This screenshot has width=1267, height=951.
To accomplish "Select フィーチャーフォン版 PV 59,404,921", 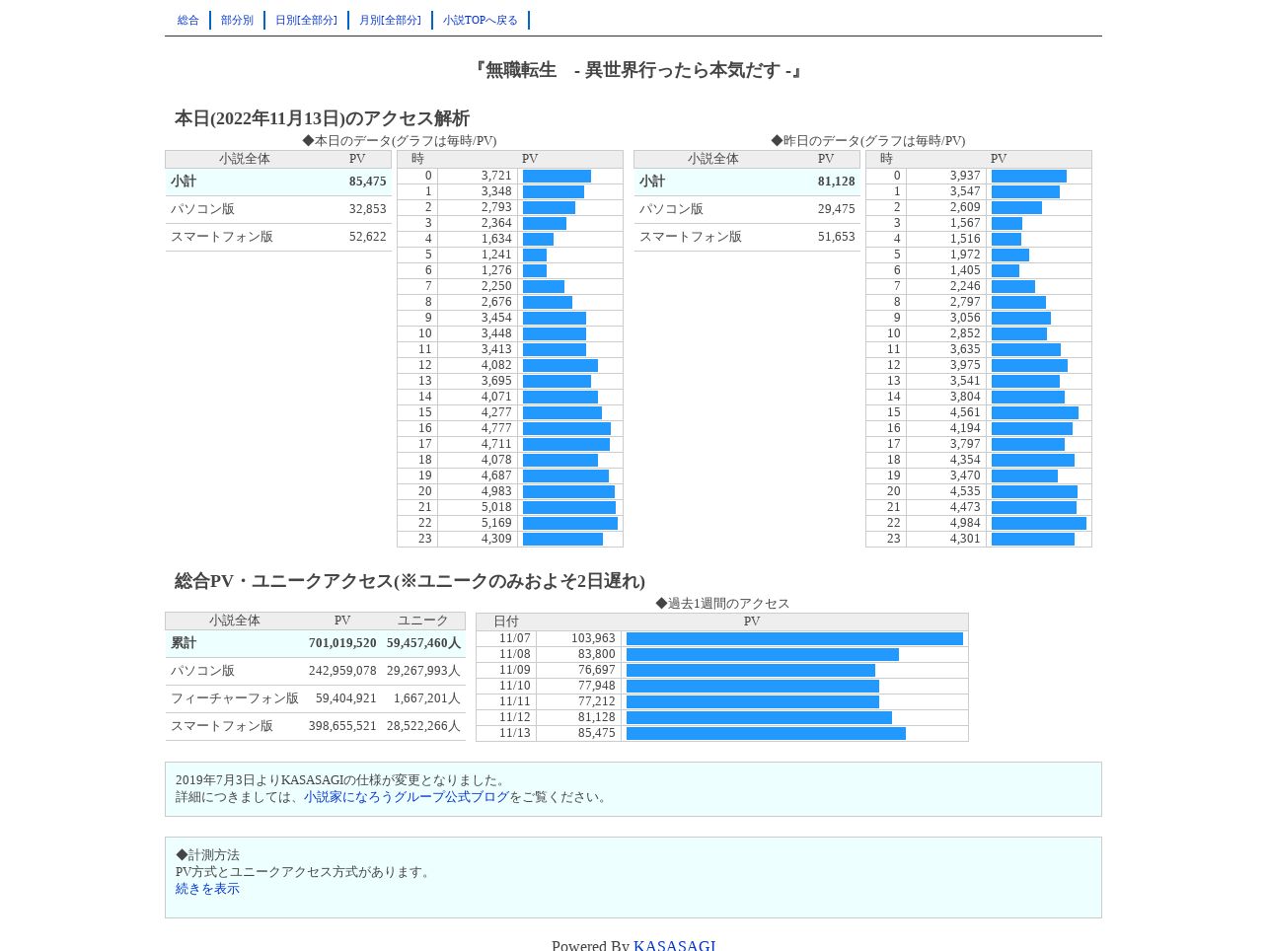I will pos(345,698).
